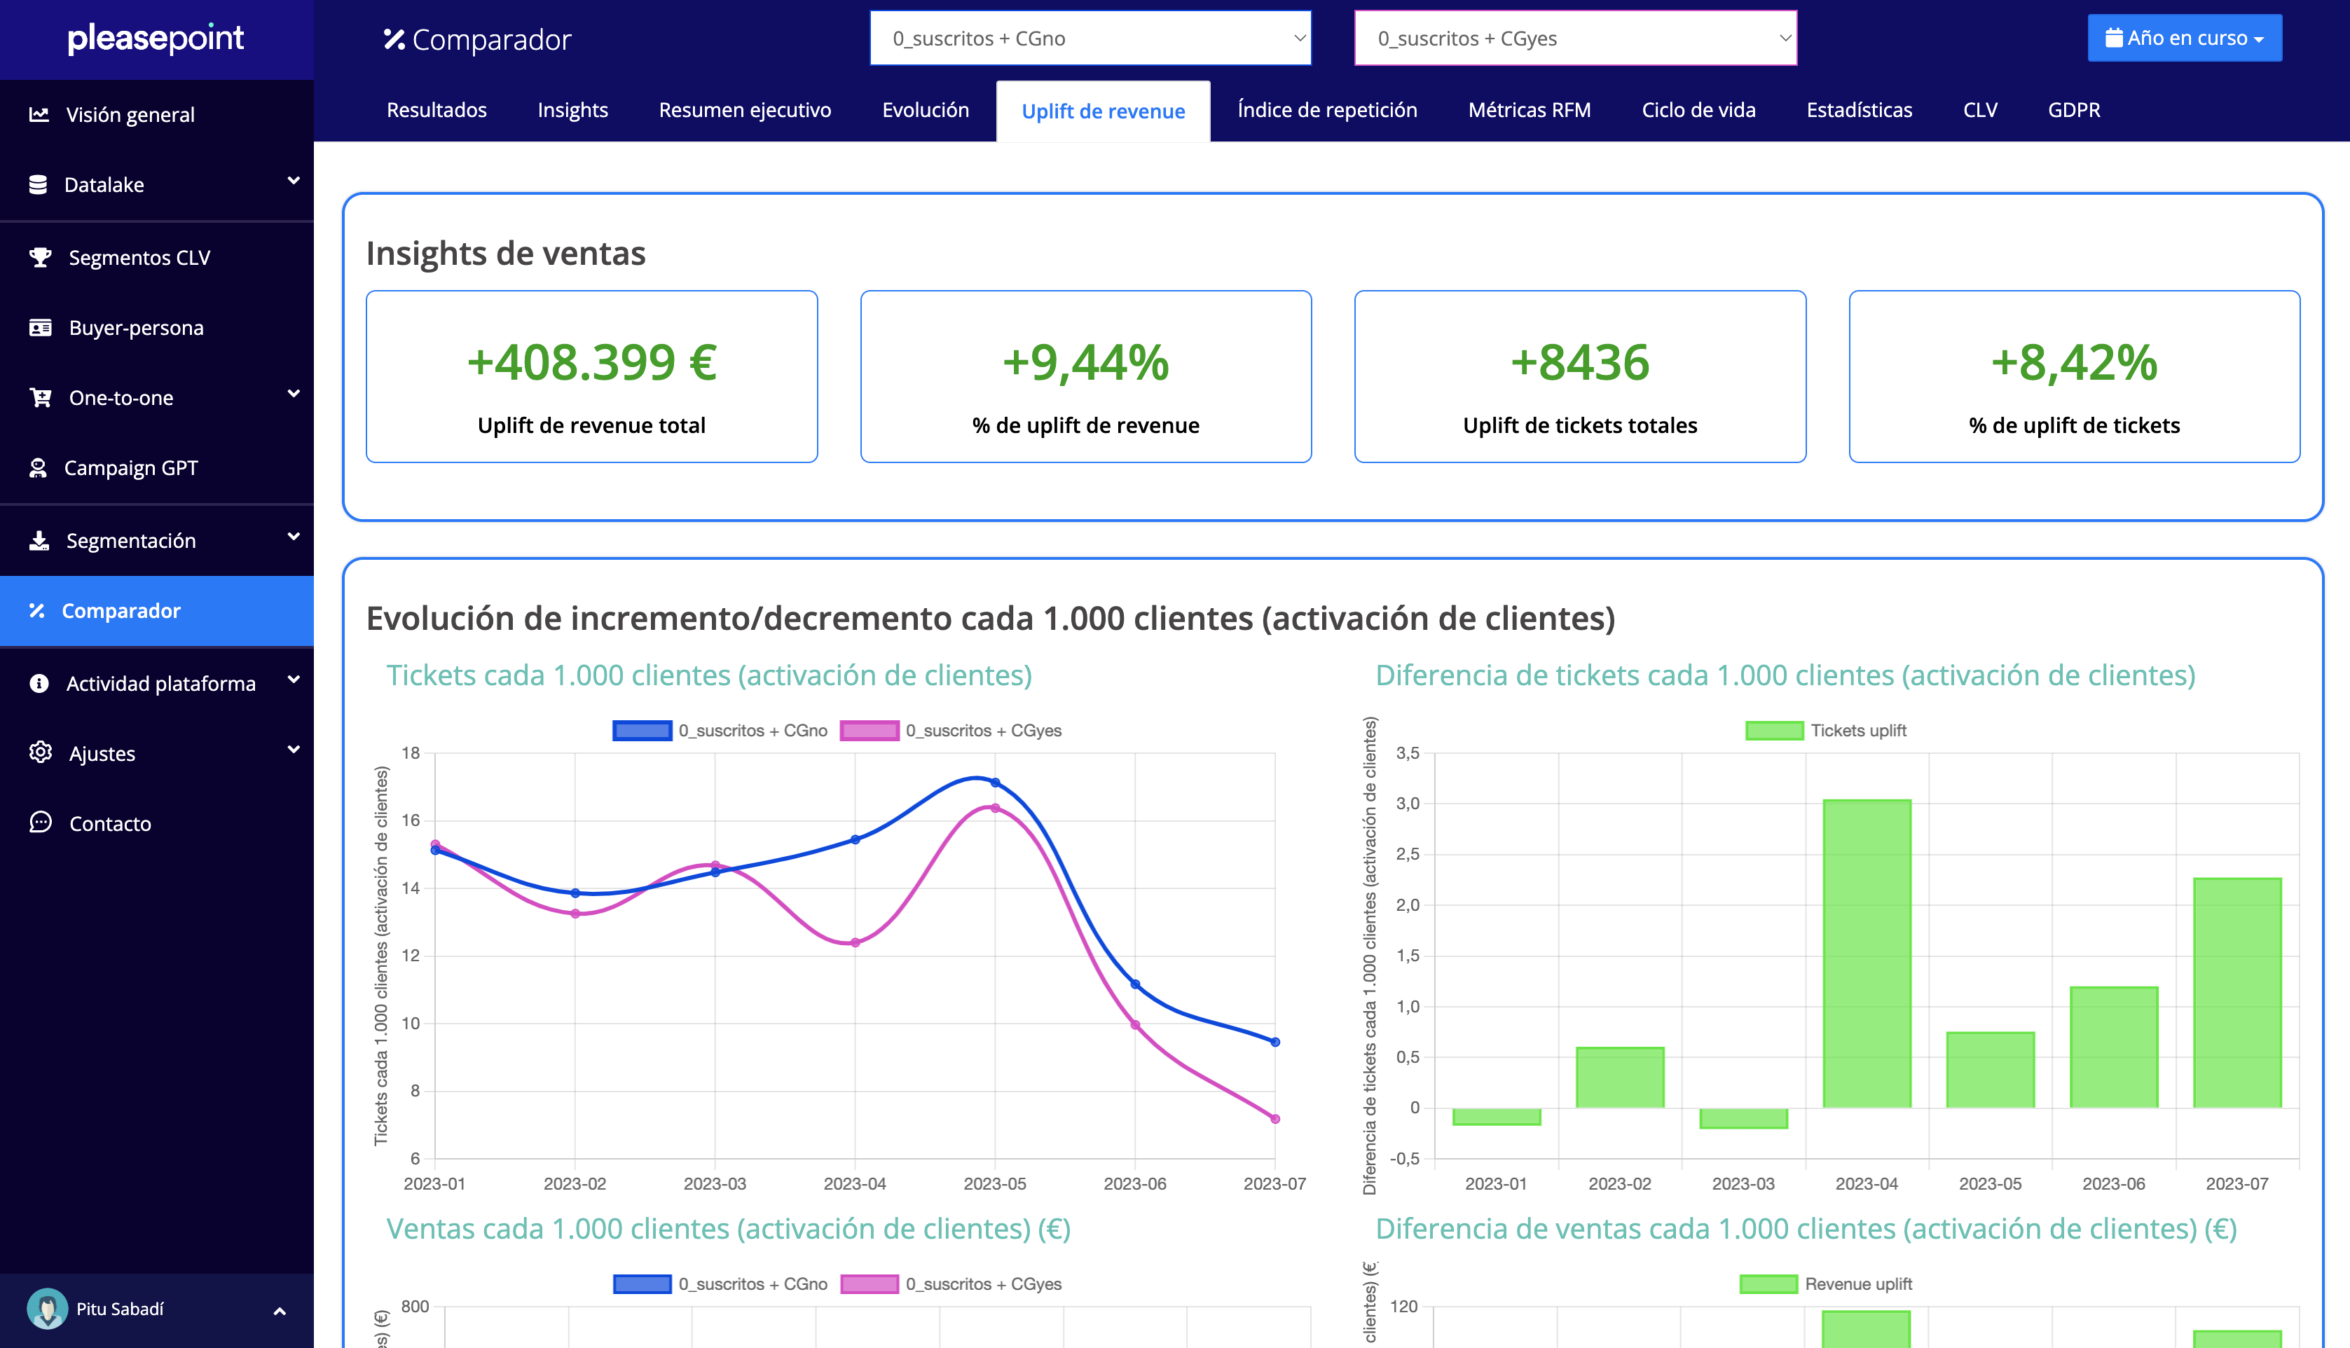Click the Datalake database icon

point(38,184)
